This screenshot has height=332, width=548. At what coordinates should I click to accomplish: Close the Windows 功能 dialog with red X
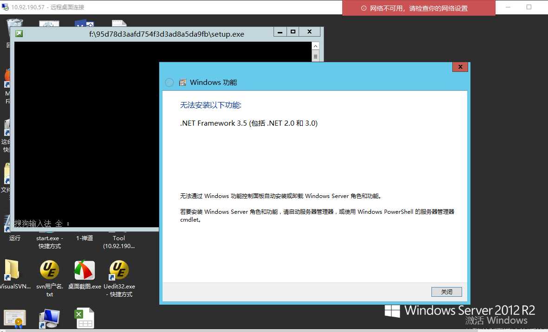[x=460, y=67]
